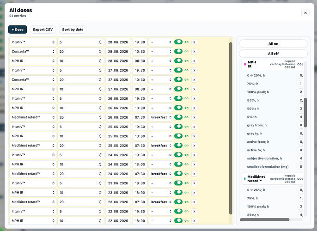The width and height of the screenshot is (317, 231).
Task: Click the Medikinet retard teal color dot
Action: click(245, 179)
